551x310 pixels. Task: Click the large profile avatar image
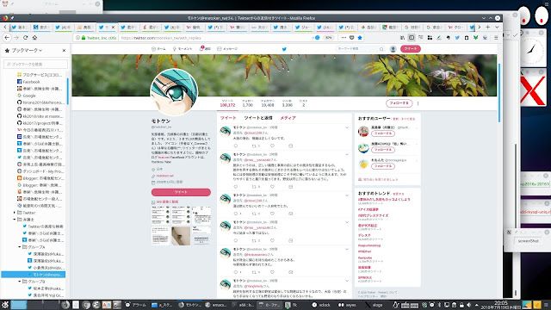tap(174, 92)
